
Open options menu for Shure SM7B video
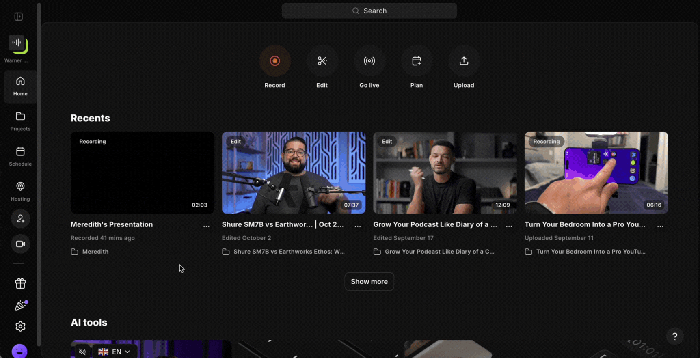coord(358,226)
